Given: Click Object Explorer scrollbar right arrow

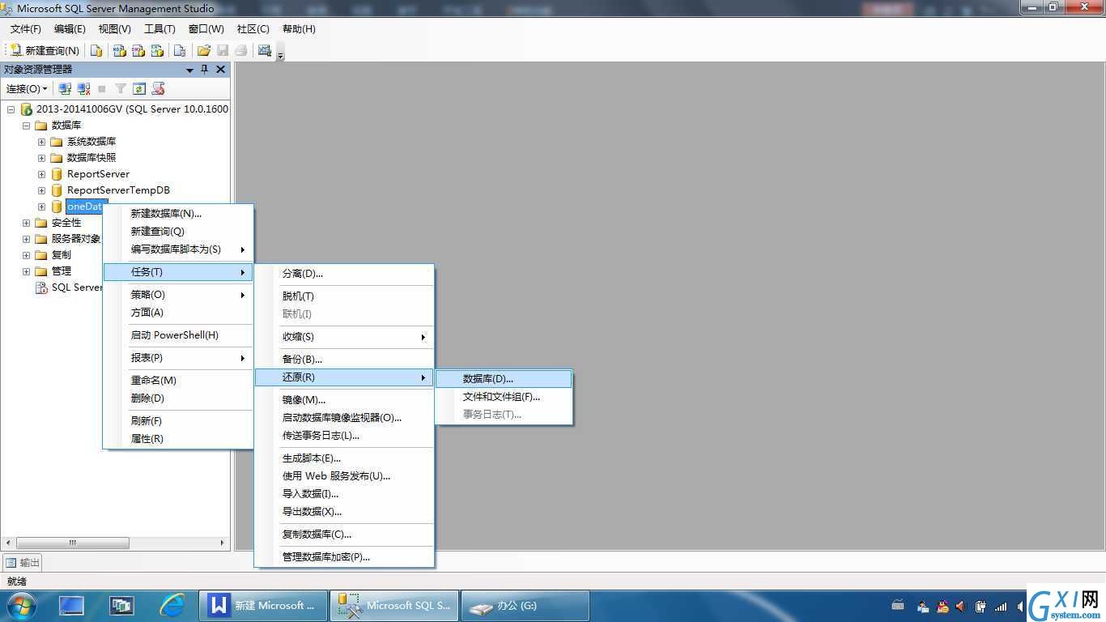Looking at the screenshot, I should coord(223,543).
